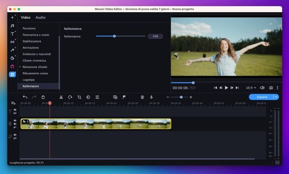Toggle title track link icon

pyautogui.click(x=15, y=113)
